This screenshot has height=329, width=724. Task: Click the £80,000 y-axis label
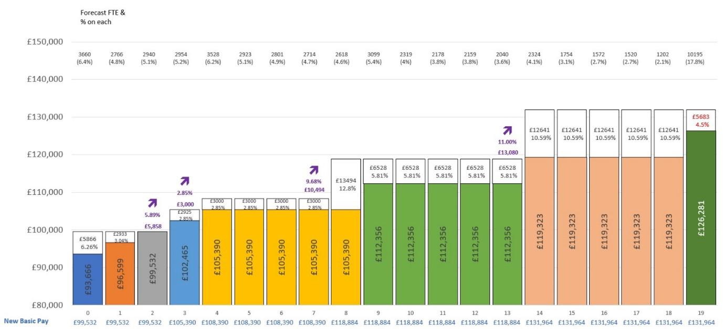click(x=45, y=305)
